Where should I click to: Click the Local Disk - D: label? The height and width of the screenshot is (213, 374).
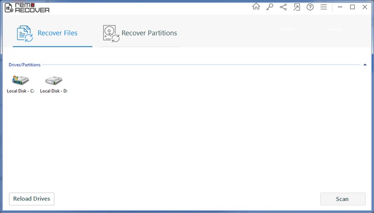[x=54, y=91]
